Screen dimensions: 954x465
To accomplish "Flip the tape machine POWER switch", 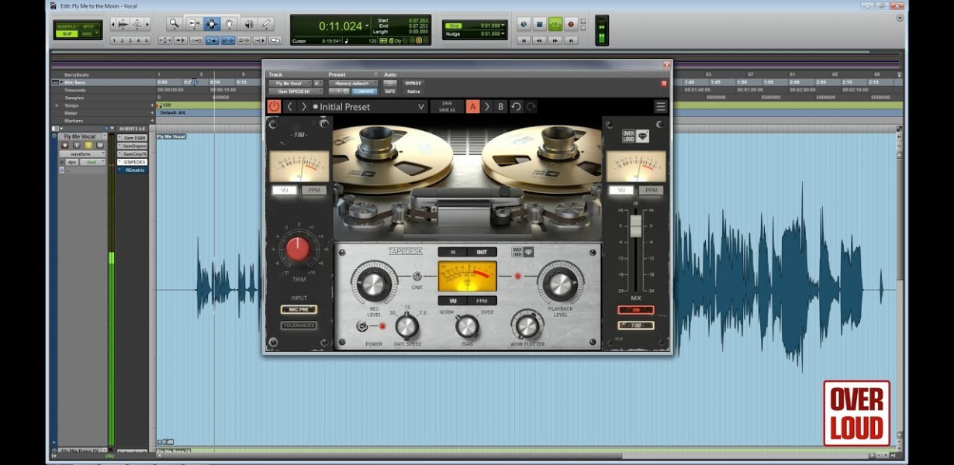I will (x=362, y=326).
